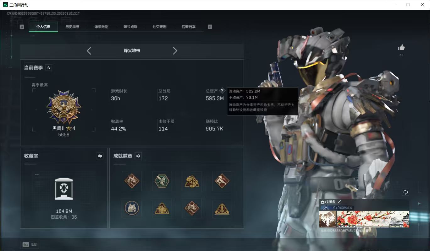Open 成就徽章 settings gear

tap(138, 156)
